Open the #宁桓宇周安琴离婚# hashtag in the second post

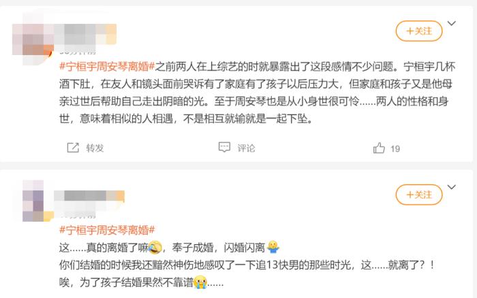(107, 230)
